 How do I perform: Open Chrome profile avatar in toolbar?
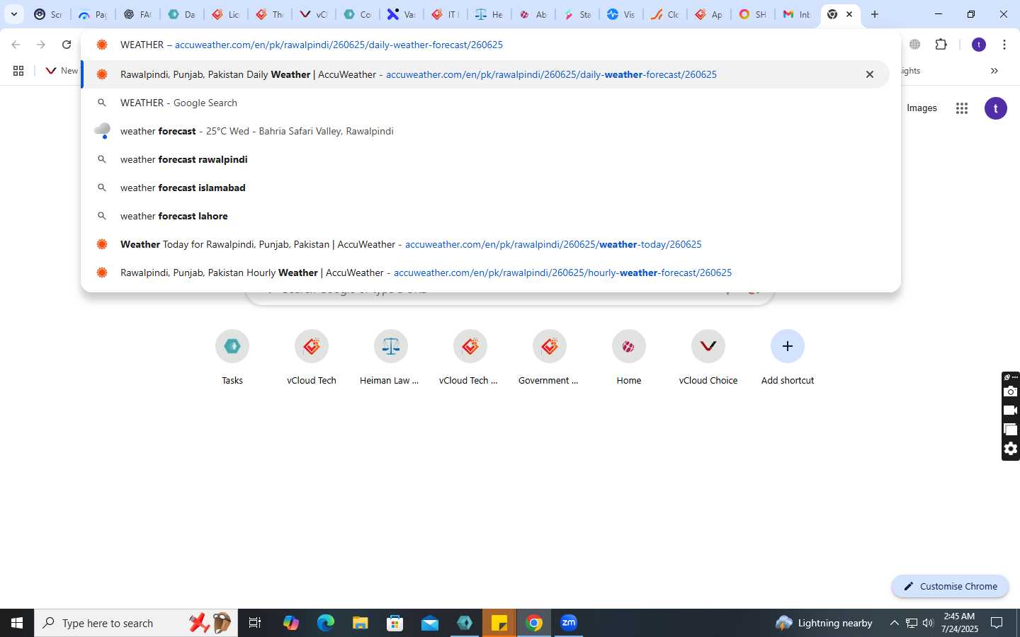click(979, 45)
